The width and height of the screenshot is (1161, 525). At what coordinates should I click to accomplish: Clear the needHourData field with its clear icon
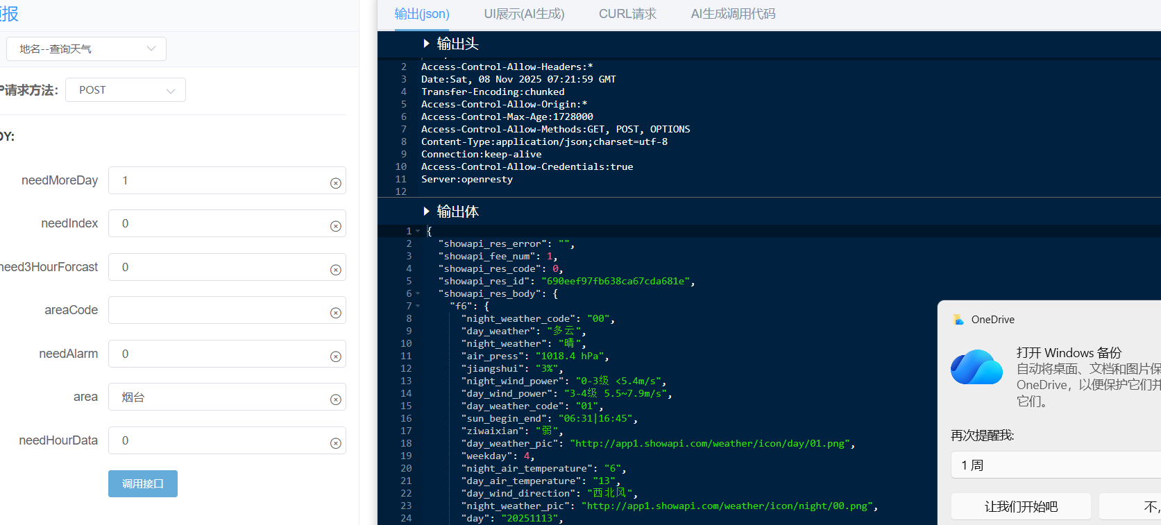click(x=336, y=443)
